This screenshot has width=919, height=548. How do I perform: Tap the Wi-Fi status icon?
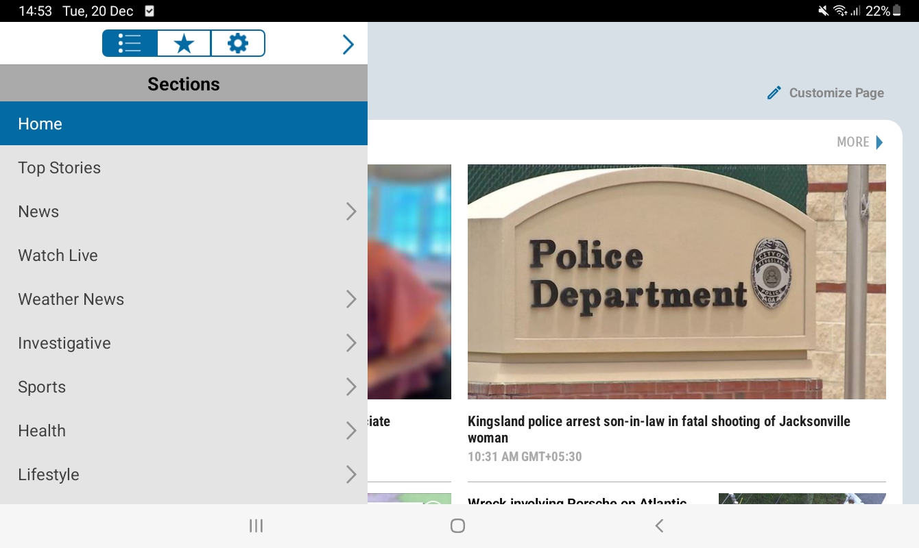pos(840,11)
